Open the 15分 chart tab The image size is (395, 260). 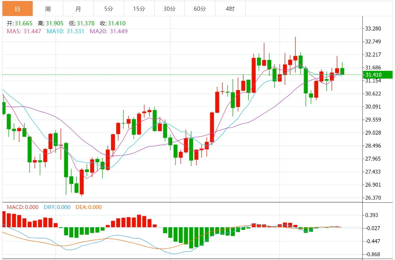pyautogui.click(x=139, y=9)
